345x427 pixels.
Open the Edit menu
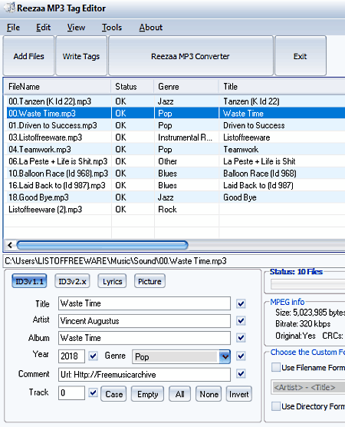click(43, 28)
